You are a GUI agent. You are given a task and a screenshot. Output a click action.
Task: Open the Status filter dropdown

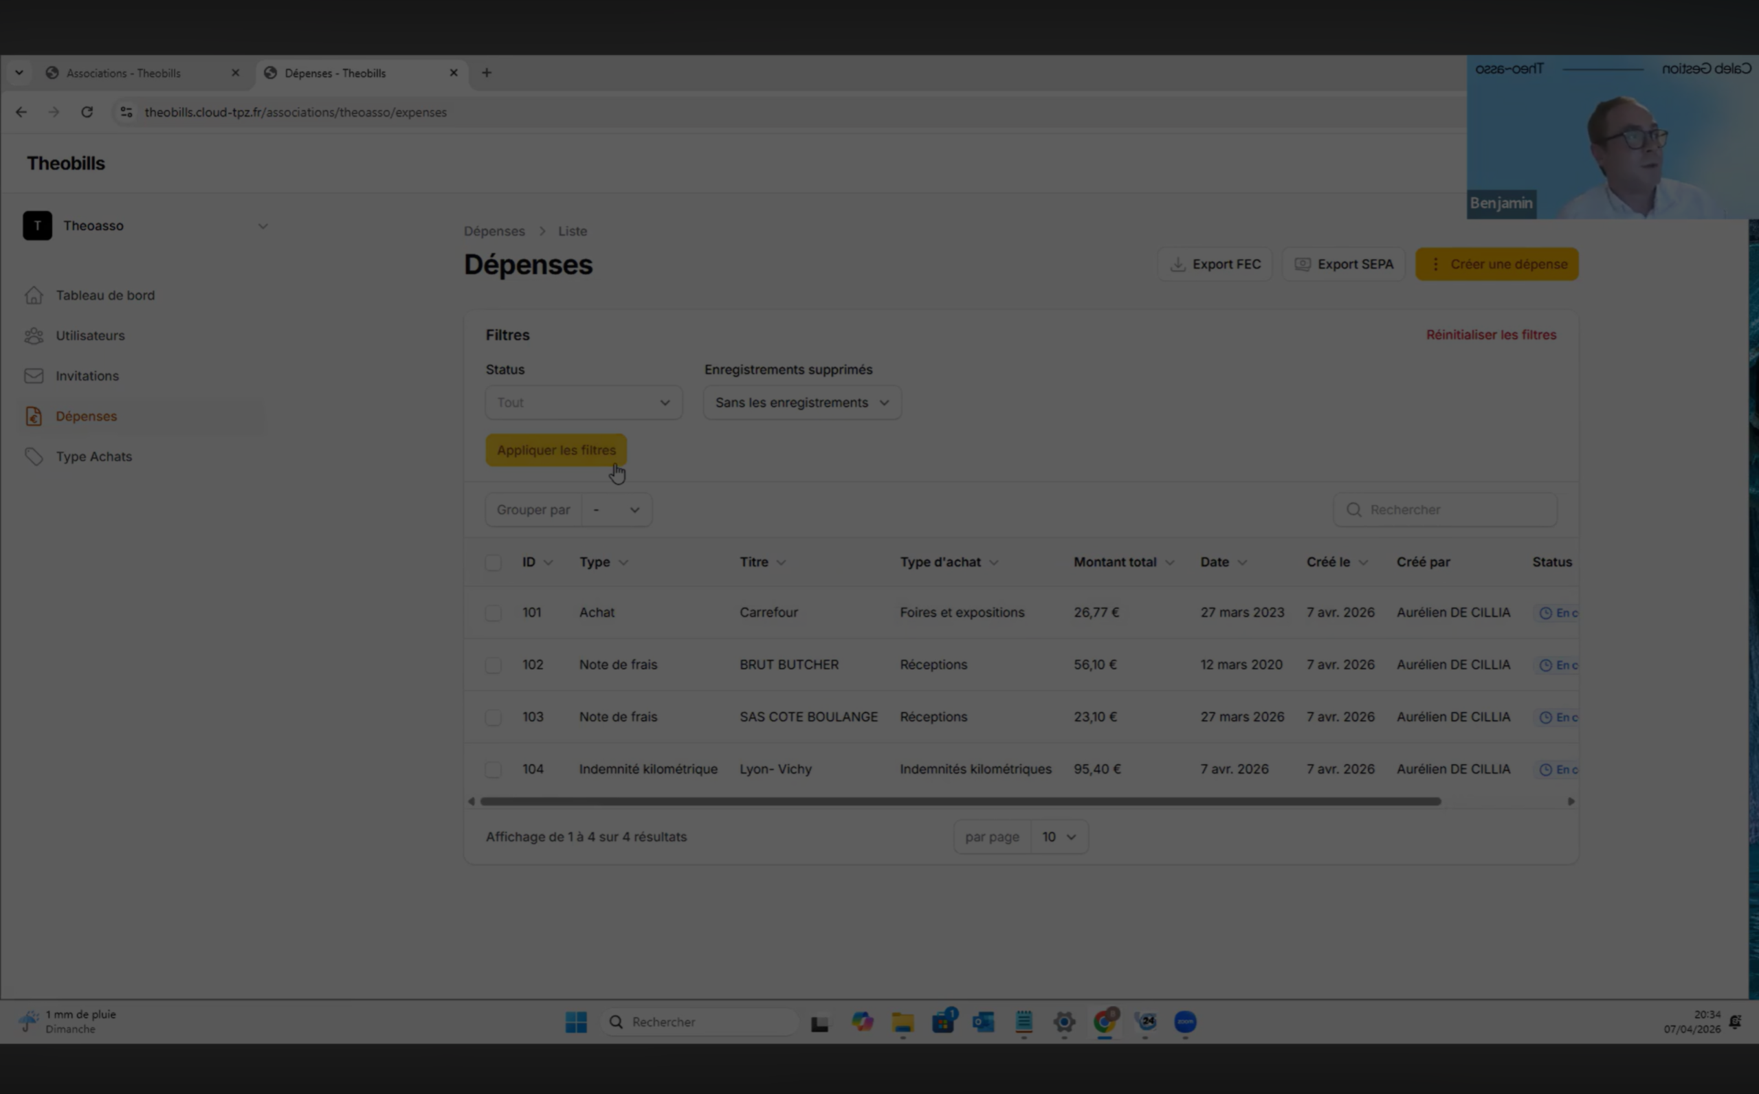pos(583,402)
